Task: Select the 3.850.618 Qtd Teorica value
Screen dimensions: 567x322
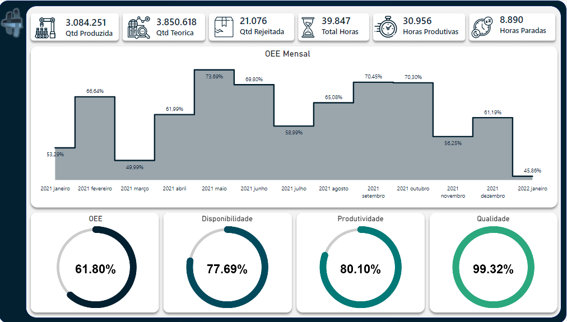Action: click(176, 22)
